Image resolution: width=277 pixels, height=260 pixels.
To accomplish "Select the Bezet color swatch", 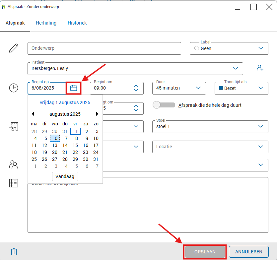I will pos(221,88).
